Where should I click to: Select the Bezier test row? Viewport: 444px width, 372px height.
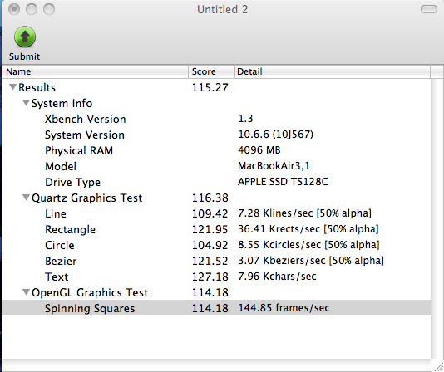[217, 261]
